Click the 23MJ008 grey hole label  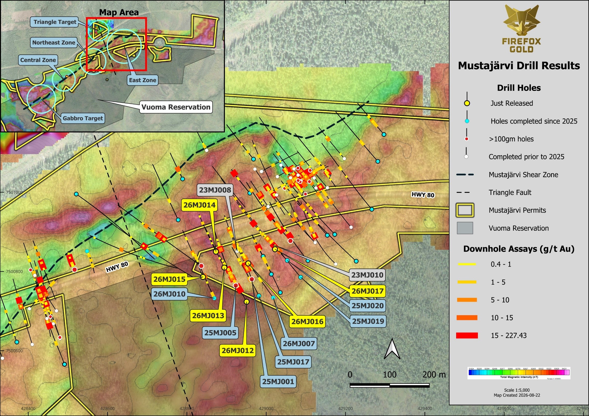(215, 190)
